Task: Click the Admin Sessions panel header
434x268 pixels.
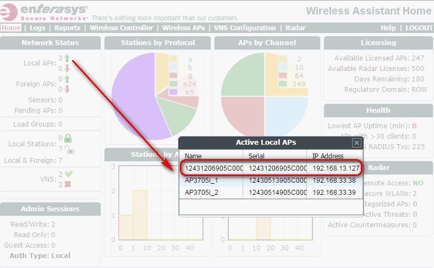Action: (50, 209)
